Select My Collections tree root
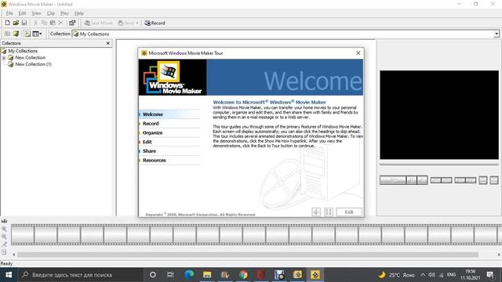This screenshot has height=282, width=502. click(23, 51)
